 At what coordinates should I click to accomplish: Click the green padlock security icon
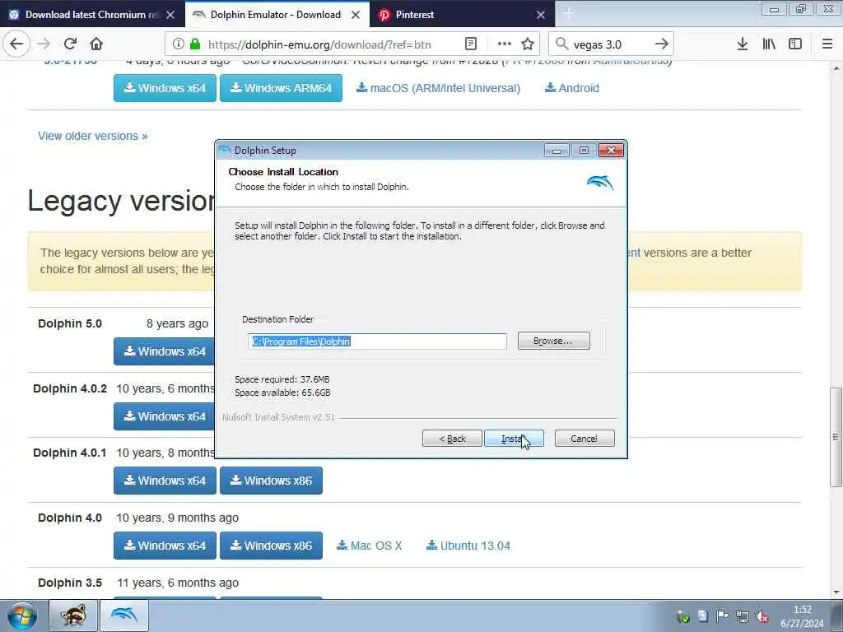[195, 44]
